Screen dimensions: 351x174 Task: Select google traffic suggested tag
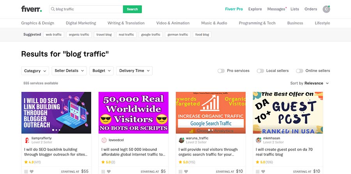click(x=151, y=35)
